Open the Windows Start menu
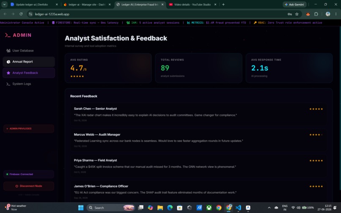 [x=81, y=208]
